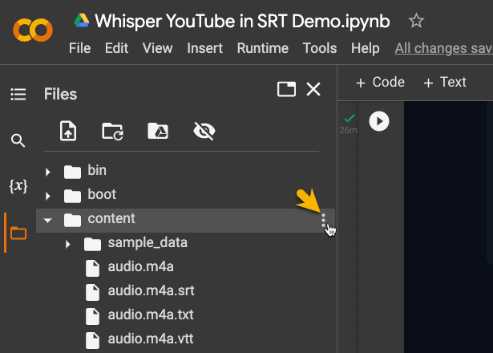The width and height of the screenshot is (493, 353).
Task: Add a new Code cell
Action: click(380, 83)
